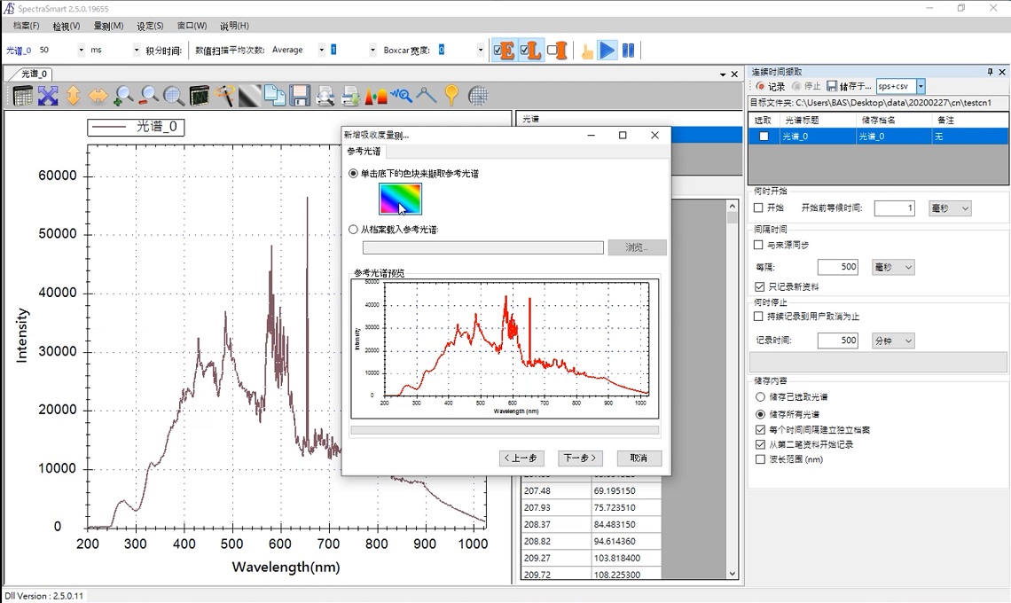The width and height of the screenshot is (1011, 603).
Task: Click the printer icon in chart toolbar
Action: 350,96
